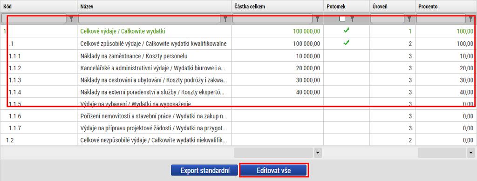Click the Editovat vše button
Image resolution: width=477 pixels, height=181 pixels.
point(273,170)
